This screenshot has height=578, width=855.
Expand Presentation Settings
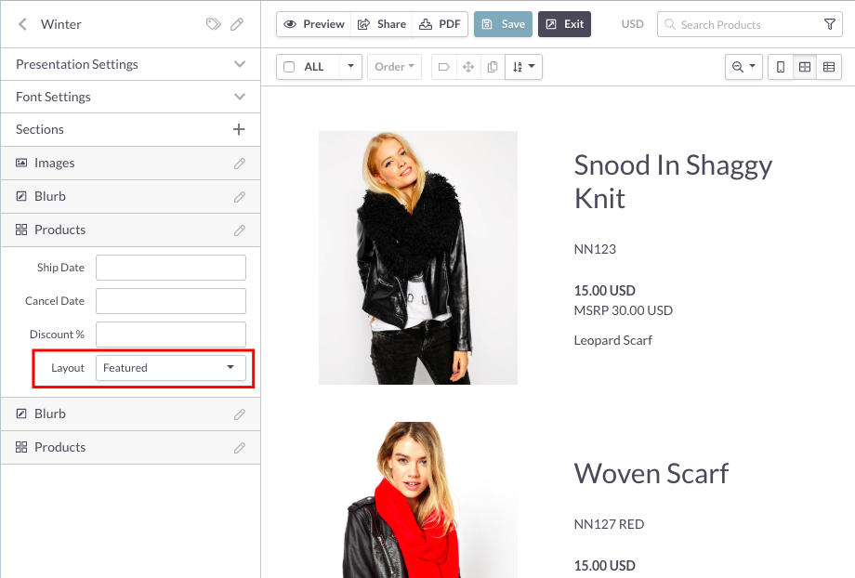(x=130, y=64)
